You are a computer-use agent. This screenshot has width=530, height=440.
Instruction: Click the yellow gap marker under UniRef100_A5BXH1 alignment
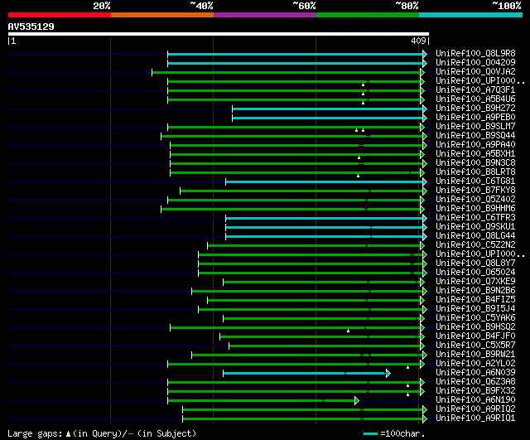[359, 157]
